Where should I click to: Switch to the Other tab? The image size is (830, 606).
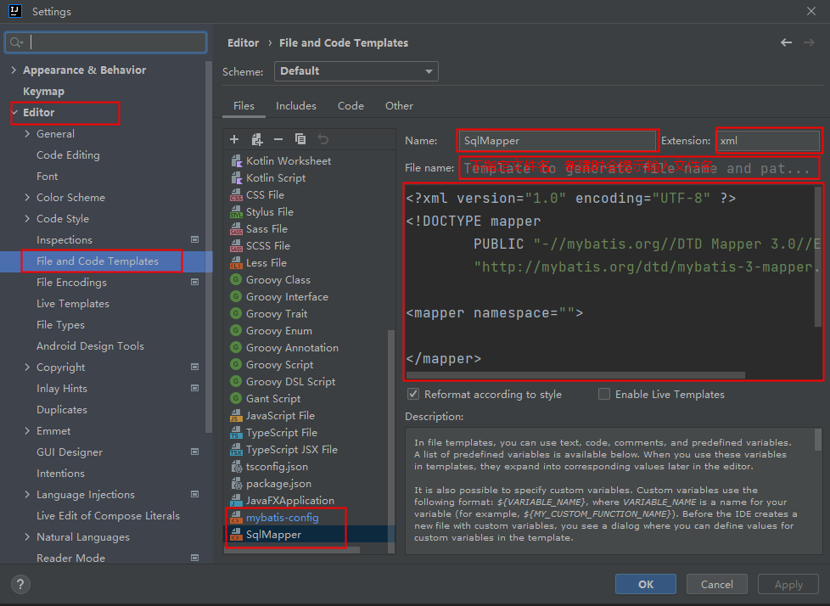(x=399, y=106)
